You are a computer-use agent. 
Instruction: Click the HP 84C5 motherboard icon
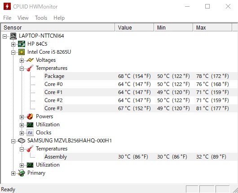(x=22, y=44)
